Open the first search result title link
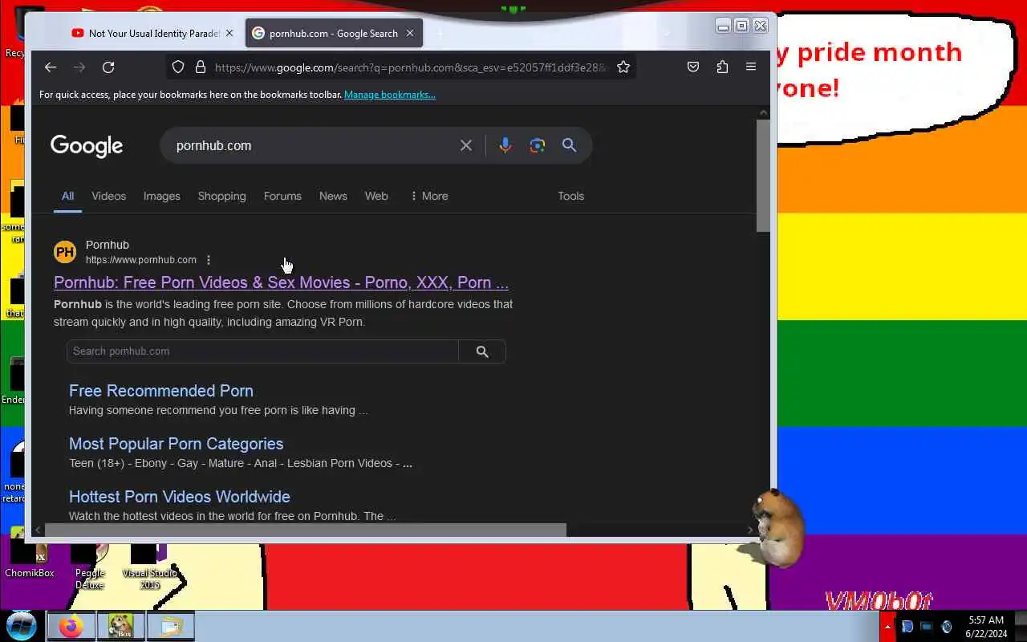Screen dimensions: 1027x642 pos(281,282)
